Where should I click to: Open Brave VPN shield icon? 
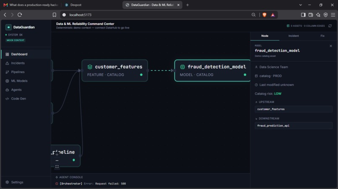pyautogui.click(x=325, y=15)
